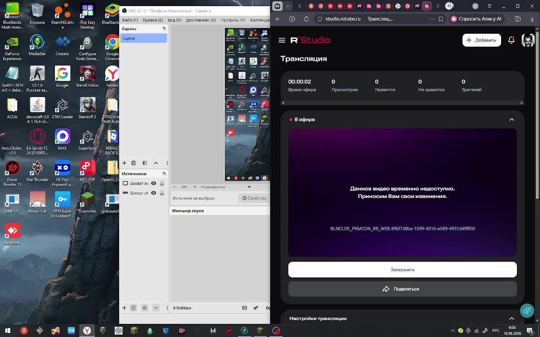Image resolution: width=540 pixels, height=337 pixels.
Task: Click the page vertical scrollbar in the browser
Action: [537, 115]
